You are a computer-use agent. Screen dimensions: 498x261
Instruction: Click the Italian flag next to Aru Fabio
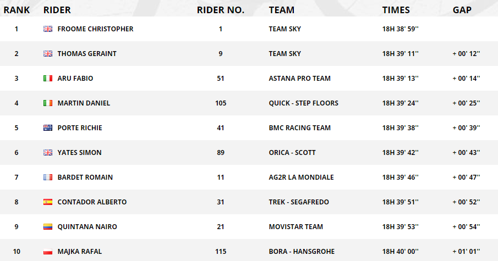pyautogui.click(x=48, y=79)
